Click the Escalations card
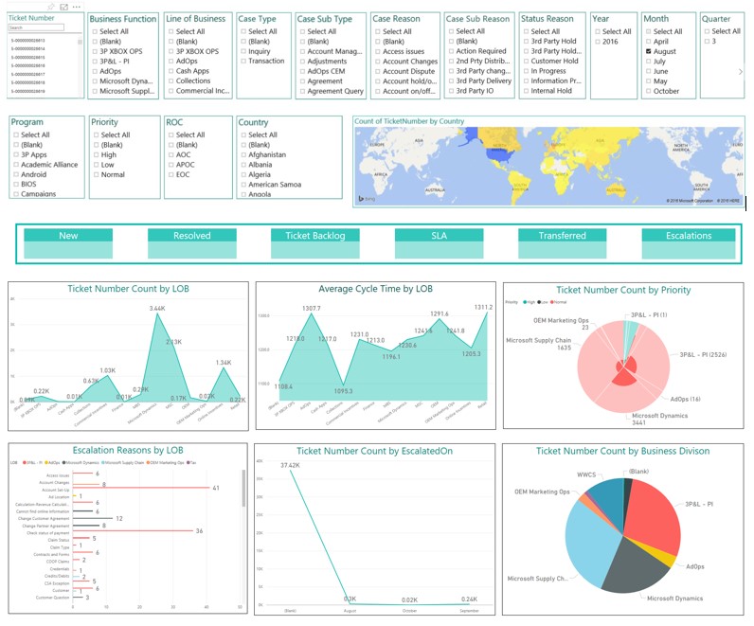Image resolution: width=754 pixels, height=626 pixels. [x=689, y=243]
